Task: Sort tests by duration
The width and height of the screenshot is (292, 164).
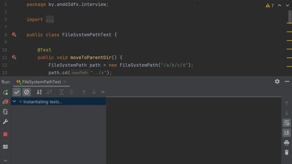Action: coord(49,92)
